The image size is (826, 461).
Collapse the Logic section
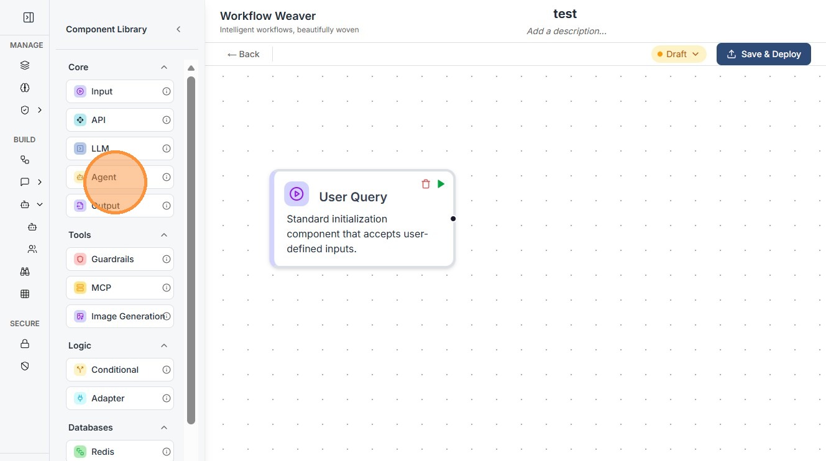164,345
